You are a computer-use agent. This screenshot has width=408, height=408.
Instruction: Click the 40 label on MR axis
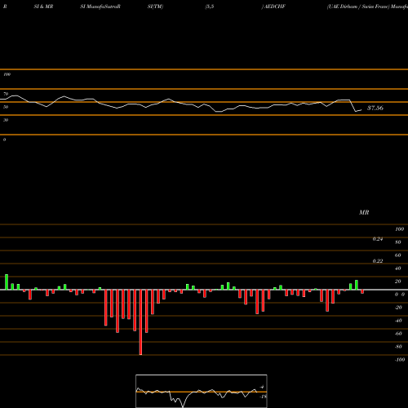[x=398, y=268]
